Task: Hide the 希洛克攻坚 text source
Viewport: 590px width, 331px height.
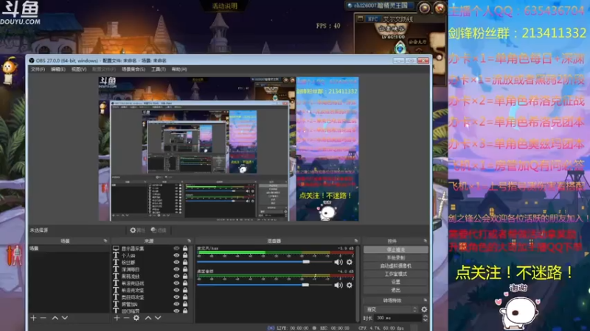Action: click(x=176, y=290)
